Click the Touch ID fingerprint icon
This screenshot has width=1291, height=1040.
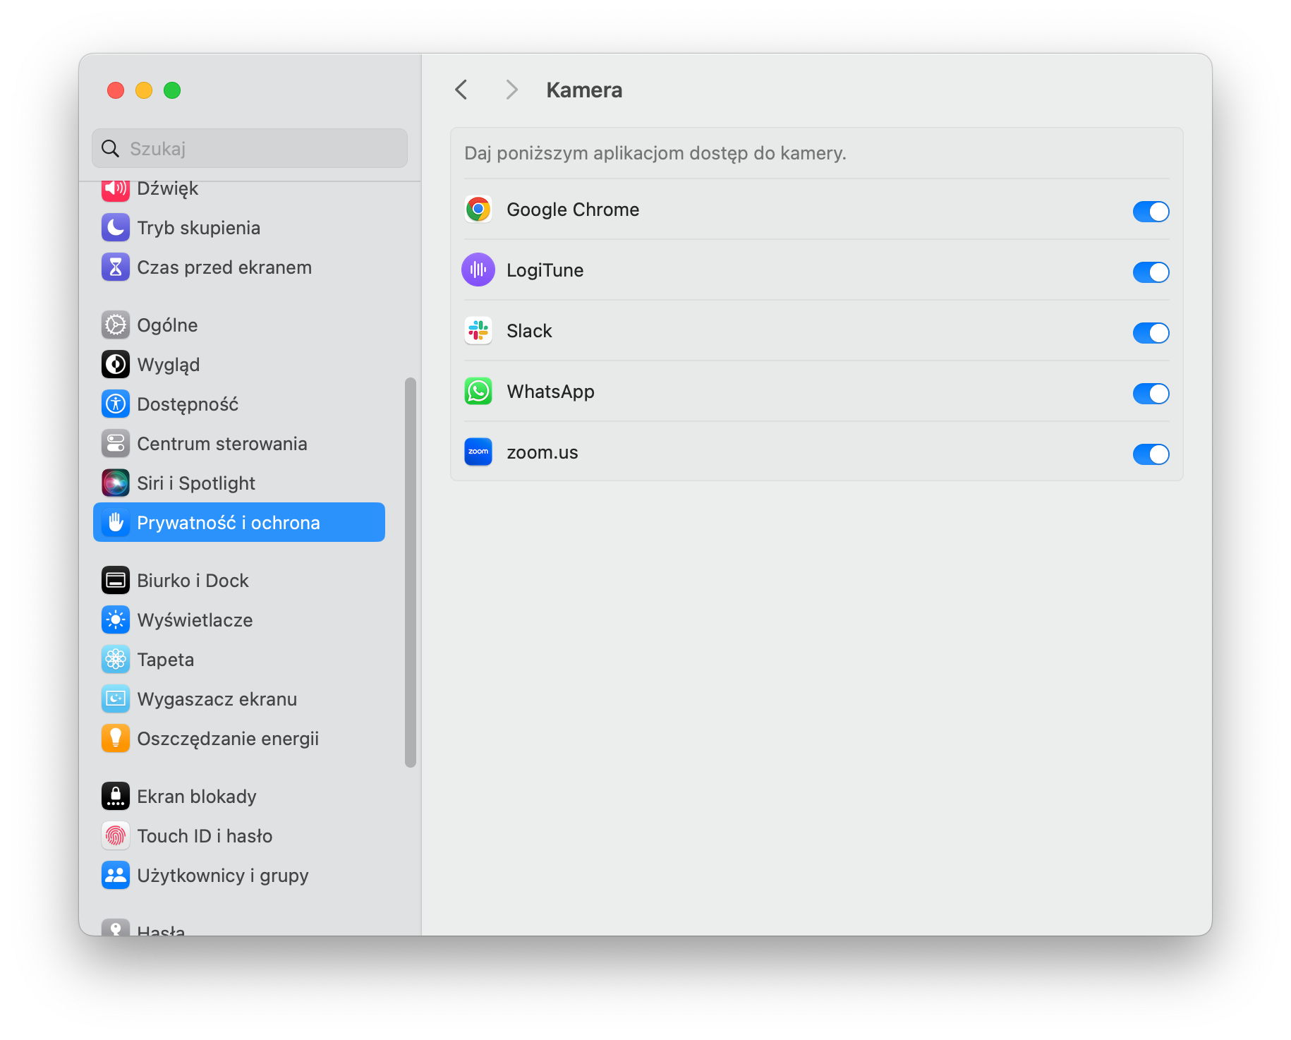click(x=115, y=836)
